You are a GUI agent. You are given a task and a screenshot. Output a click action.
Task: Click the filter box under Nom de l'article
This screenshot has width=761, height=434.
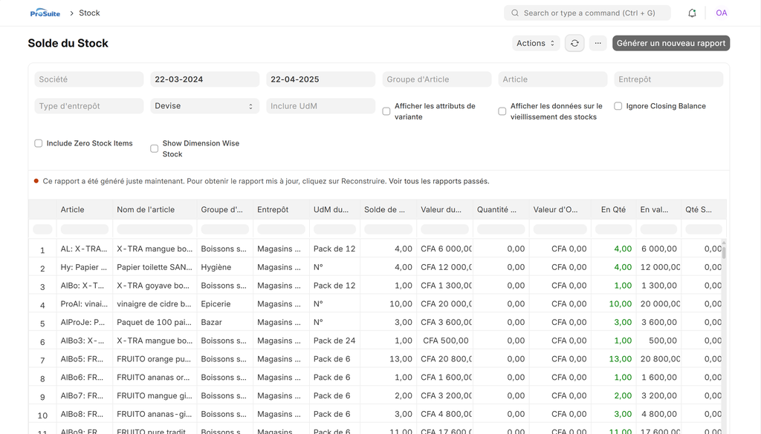155,229
